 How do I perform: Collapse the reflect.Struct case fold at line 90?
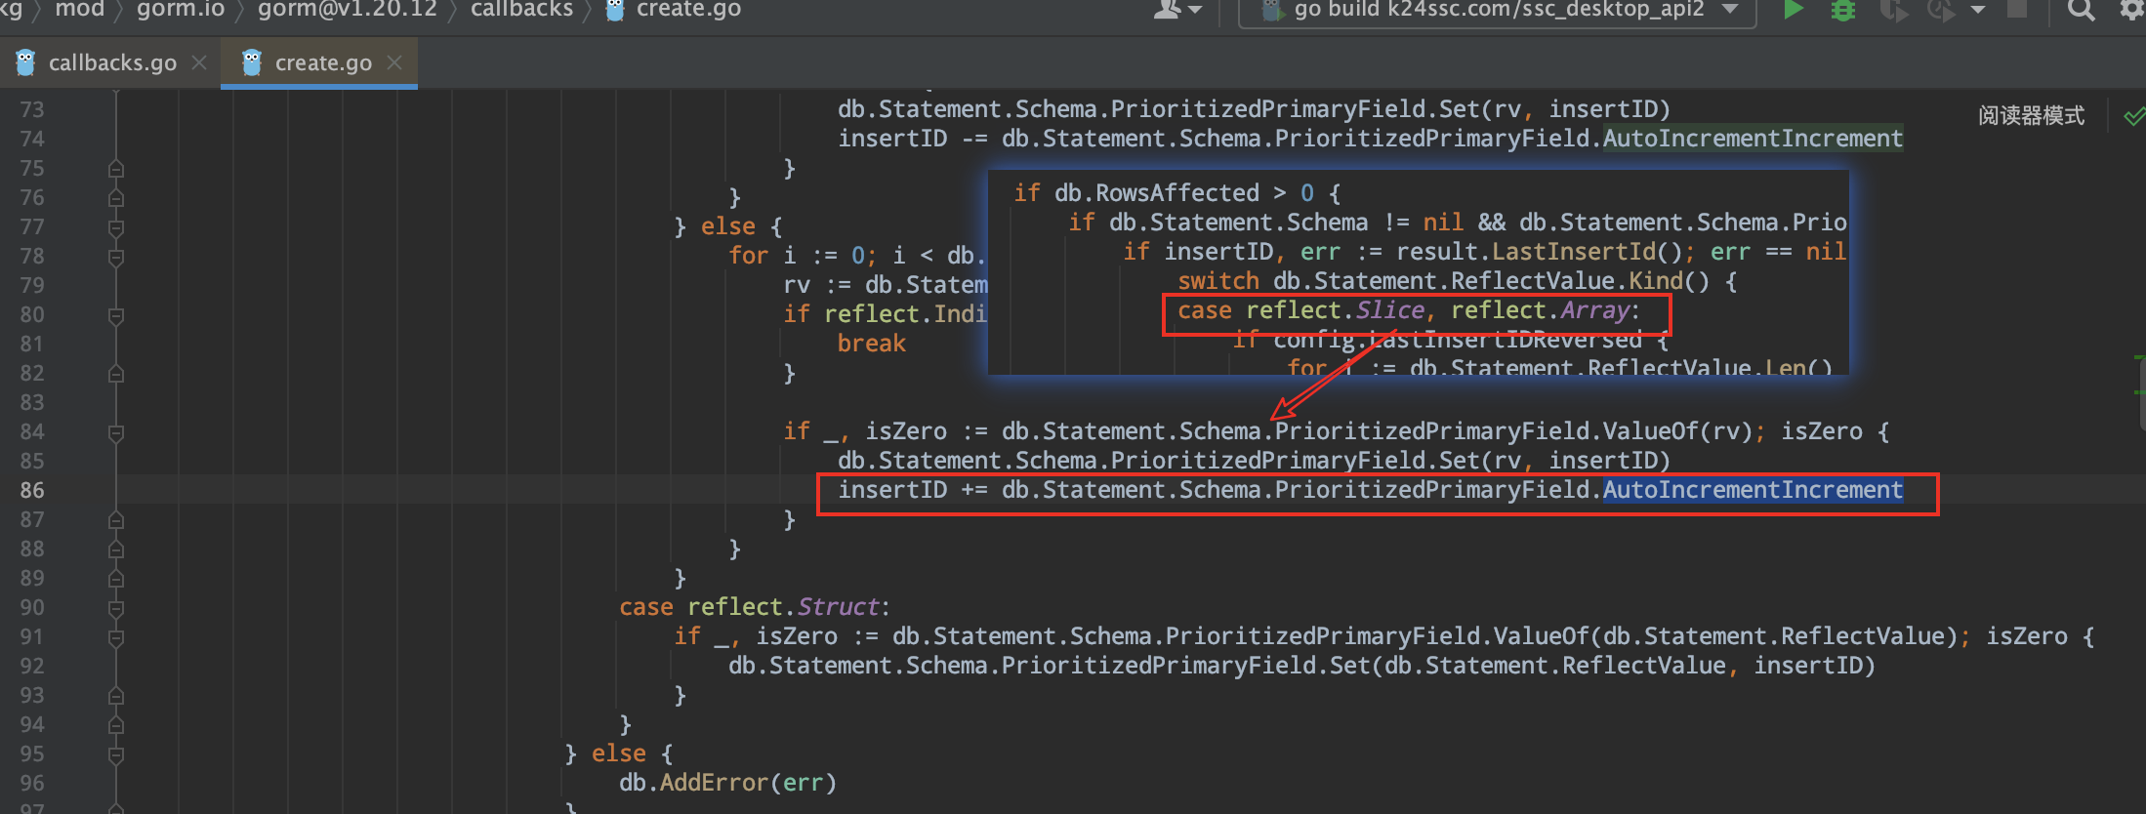click(x=116, y=609)
